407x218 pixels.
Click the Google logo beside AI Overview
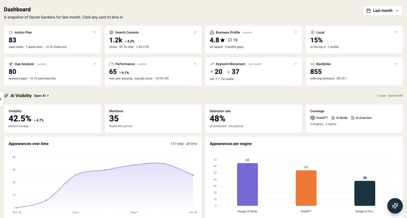click(x=352, y=118)
